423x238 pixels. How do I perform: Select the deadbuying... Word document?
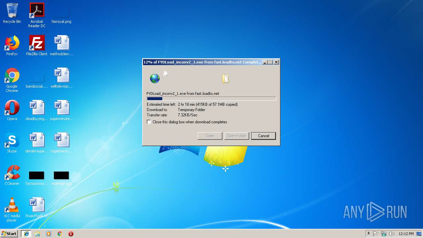pos(37,110)
